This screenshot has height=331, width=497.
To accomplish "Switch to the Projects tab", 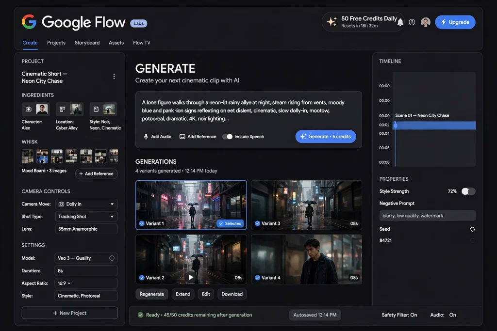I will click(56, 43).
